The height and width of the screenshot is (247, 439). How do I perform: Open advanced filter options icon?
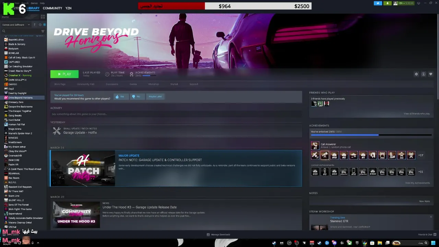[43, 31]
